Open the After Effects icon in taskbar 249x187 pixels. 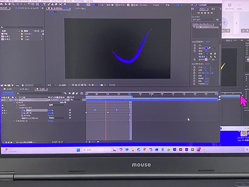point(186,150)
